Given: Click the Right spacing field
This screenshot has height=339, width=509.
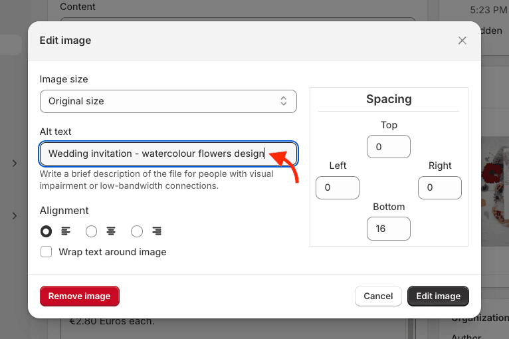Looking at the screenshot, I should click(440, 187).
